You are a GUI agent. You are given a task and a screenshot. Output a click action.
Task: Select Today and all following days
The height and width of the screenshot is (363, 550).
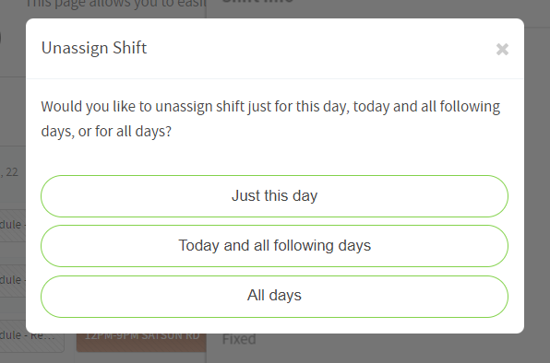[274, 246]
